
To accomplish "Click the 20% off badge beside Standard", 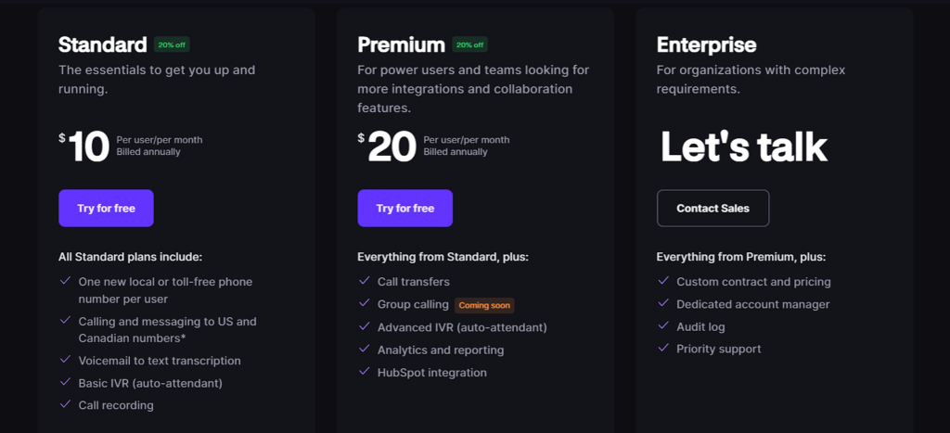I will [x=172, y=45].
